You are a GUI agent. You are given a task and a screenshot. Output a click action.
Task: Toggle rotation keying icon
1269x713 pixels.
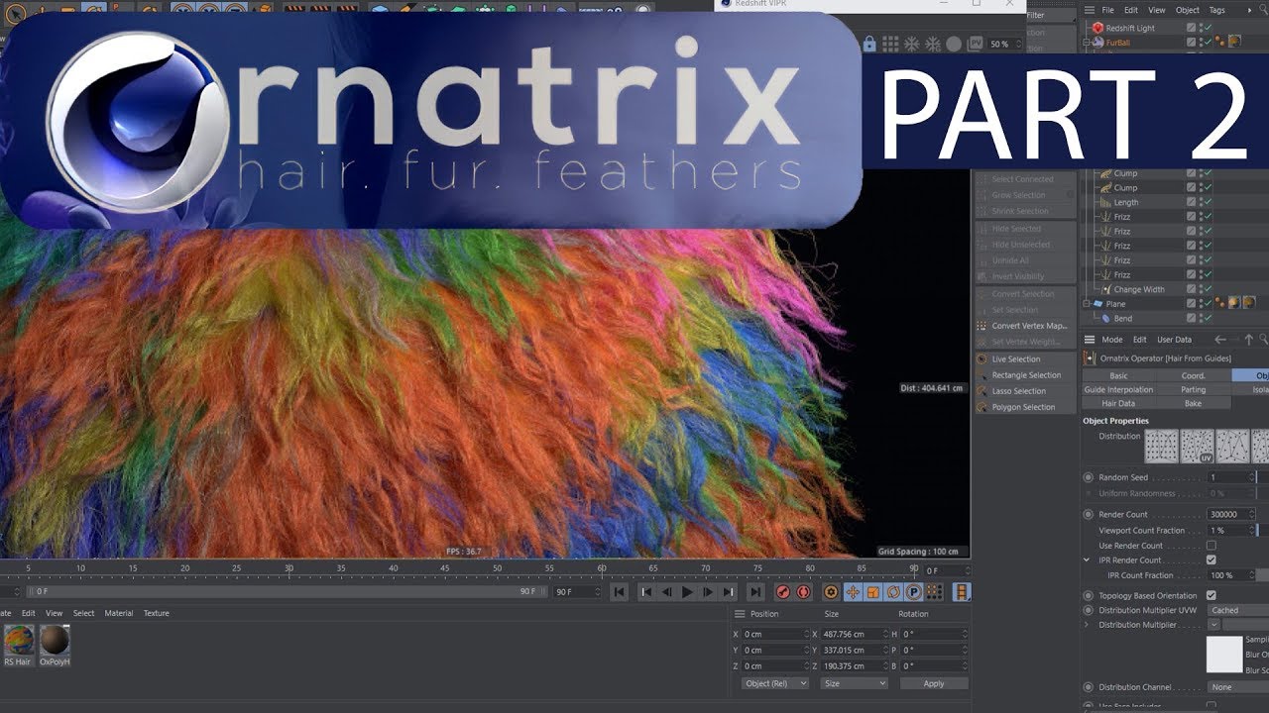click(x=893, y=592)
